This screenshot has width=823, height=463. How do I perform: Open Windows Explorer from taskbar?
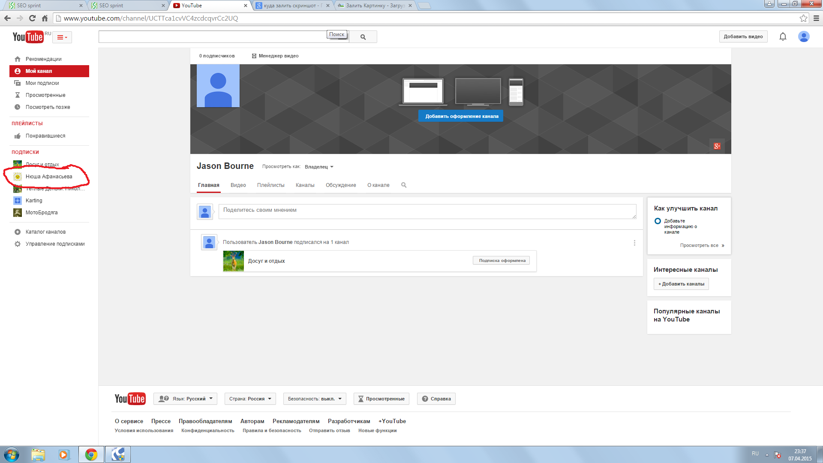point(38,454)
